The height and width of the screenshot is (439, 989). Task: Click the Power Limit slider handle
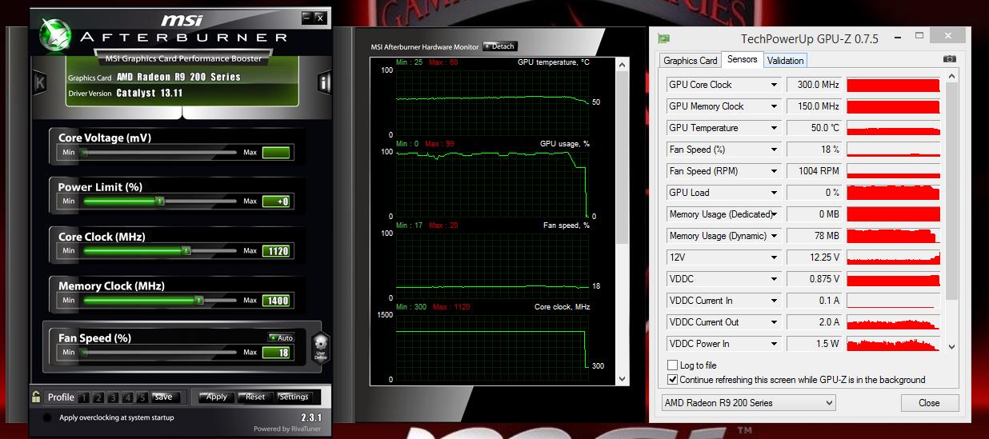point(160,202)
